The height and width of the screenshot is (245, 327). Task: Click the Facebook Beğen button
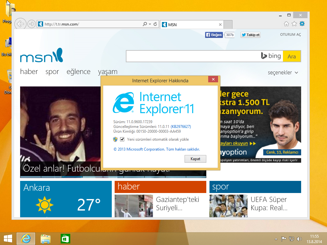coord(214,35)
